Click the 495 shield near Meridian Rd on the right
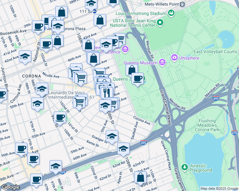 [216, 98]
